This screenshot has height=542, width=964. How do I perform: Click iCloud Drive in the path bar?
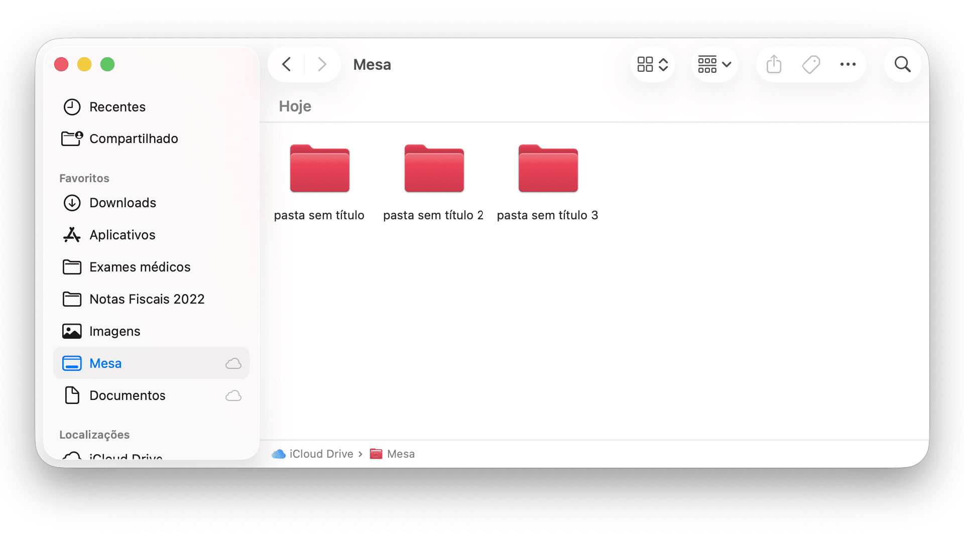(321, 454)
